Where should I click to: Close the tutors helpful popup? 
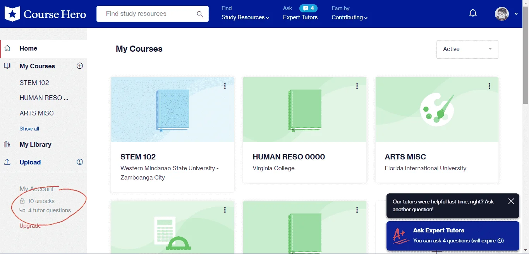(x=511, y=201)
